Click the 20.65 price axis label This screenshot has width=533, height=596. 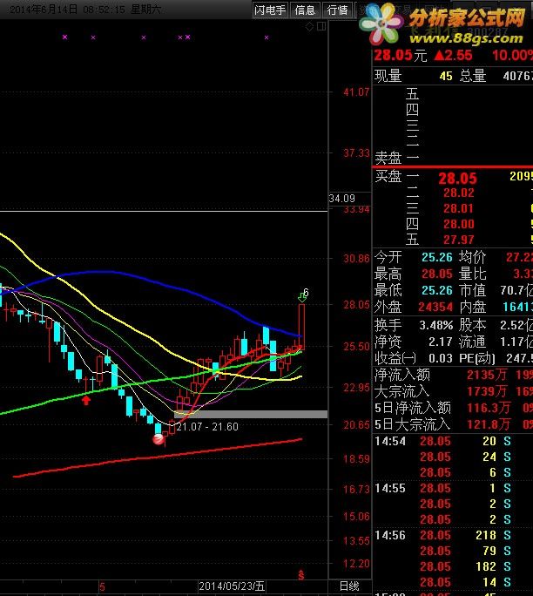[x=356, y=425]
